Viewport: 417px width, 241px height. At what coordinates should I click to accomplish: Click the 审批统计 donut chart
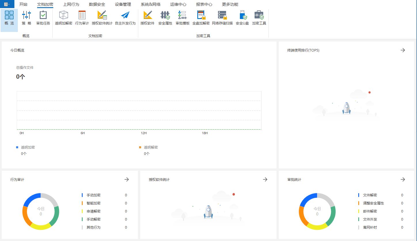(x=317, y=211)
